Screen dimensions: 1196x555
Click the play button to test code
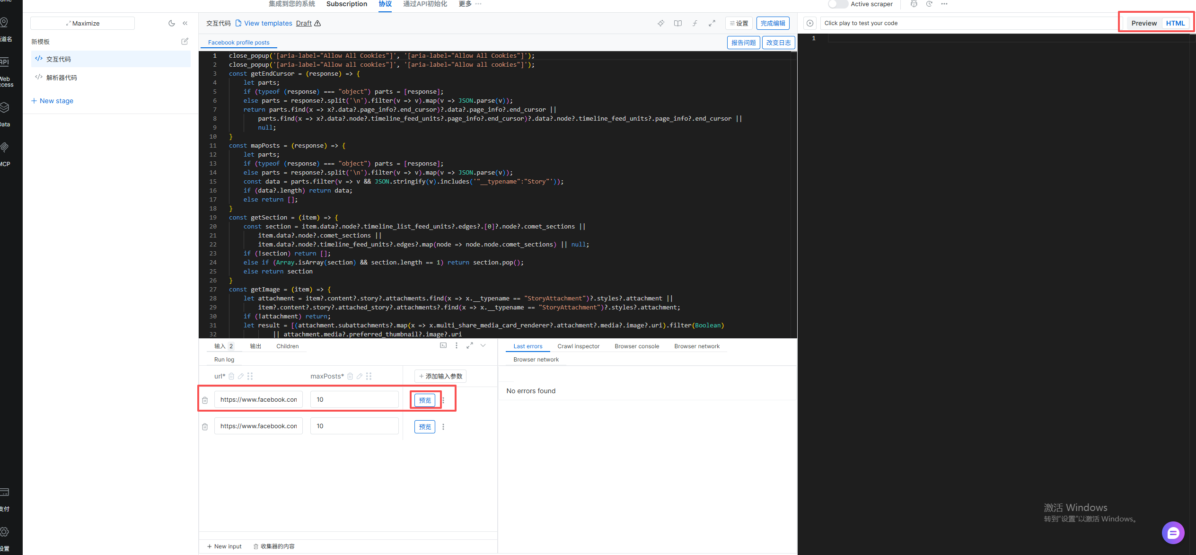810,23
